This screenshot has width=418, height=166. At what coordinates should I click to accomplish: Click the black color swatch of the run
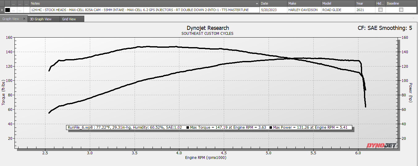(7, 10)
